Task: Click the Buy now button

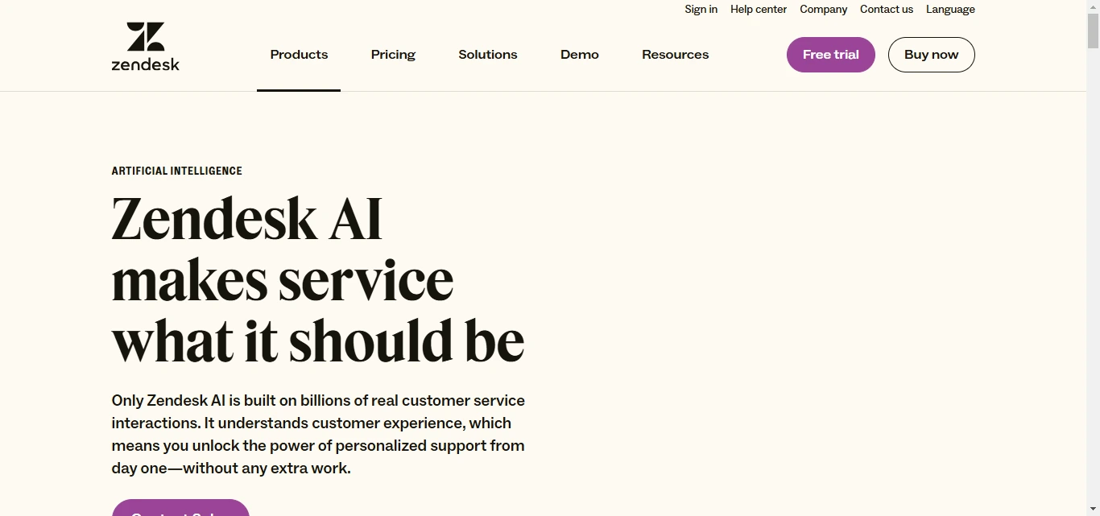Action: tap(931, 54)
